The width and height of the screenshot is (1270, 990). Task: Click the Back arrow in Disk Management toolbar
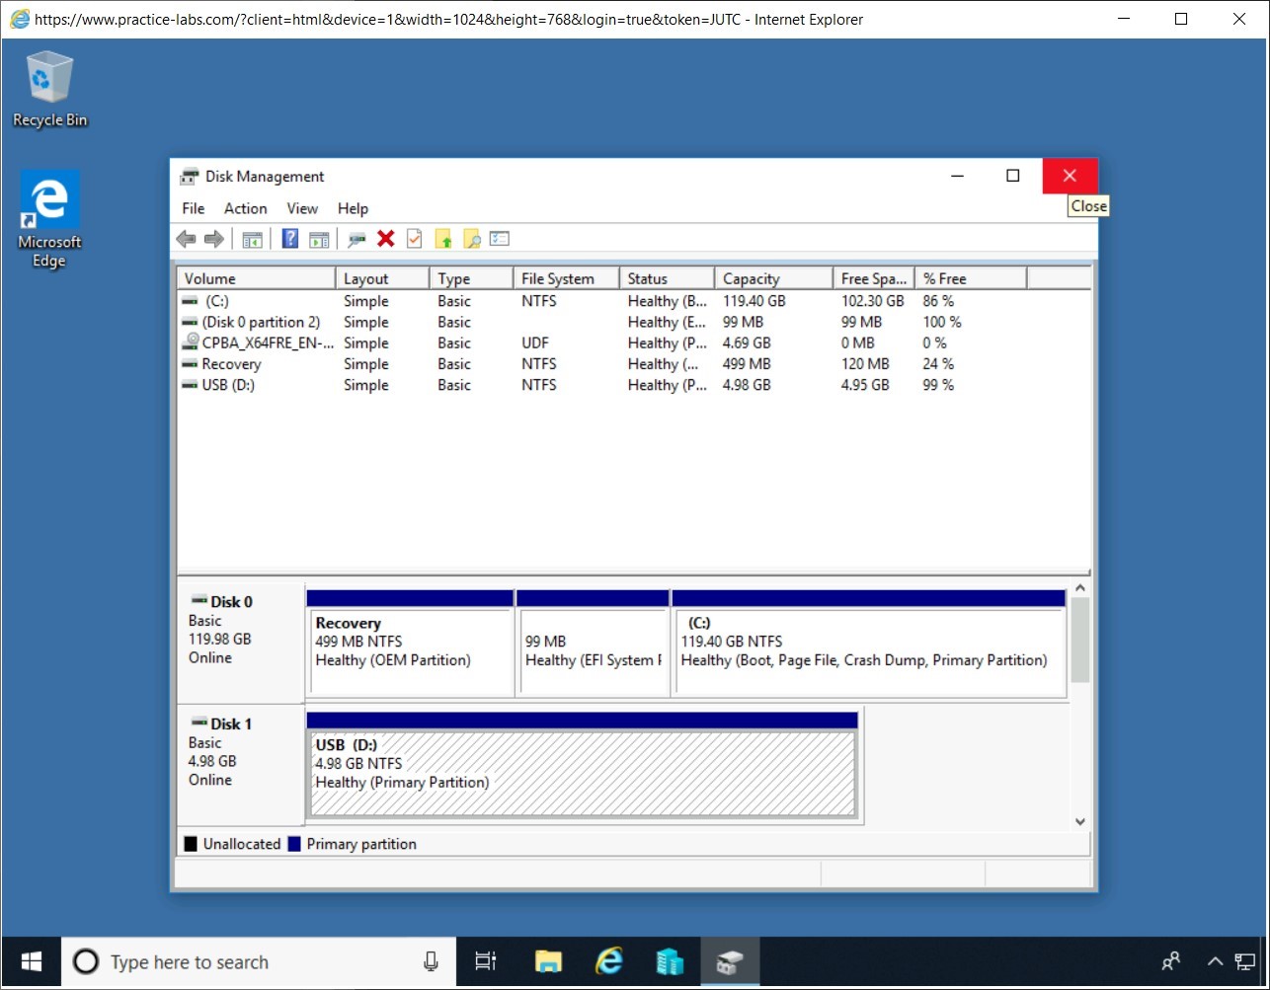186,239
